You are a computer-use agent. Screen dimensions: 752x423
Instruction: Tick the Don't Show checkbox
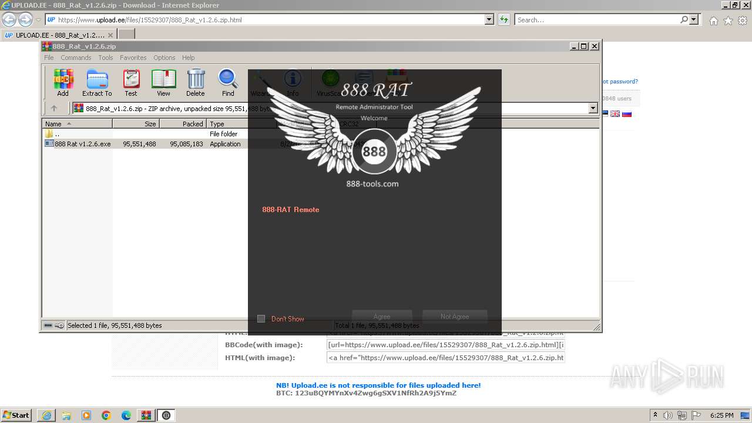[261, 319]
